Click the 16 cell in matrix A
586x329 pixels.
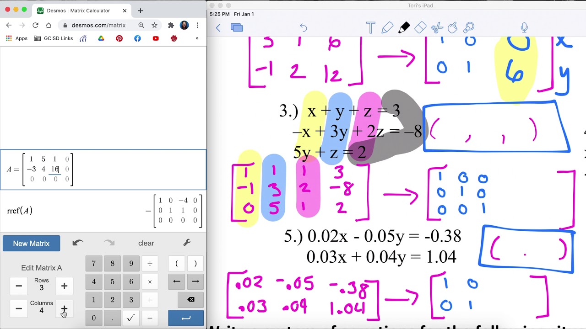tap(55, 169)
